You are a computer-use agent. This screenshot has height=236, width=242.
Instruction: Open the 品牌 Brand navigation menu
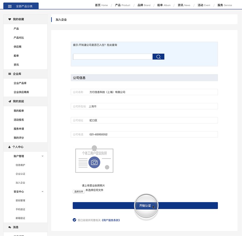(x=144, y=5)
